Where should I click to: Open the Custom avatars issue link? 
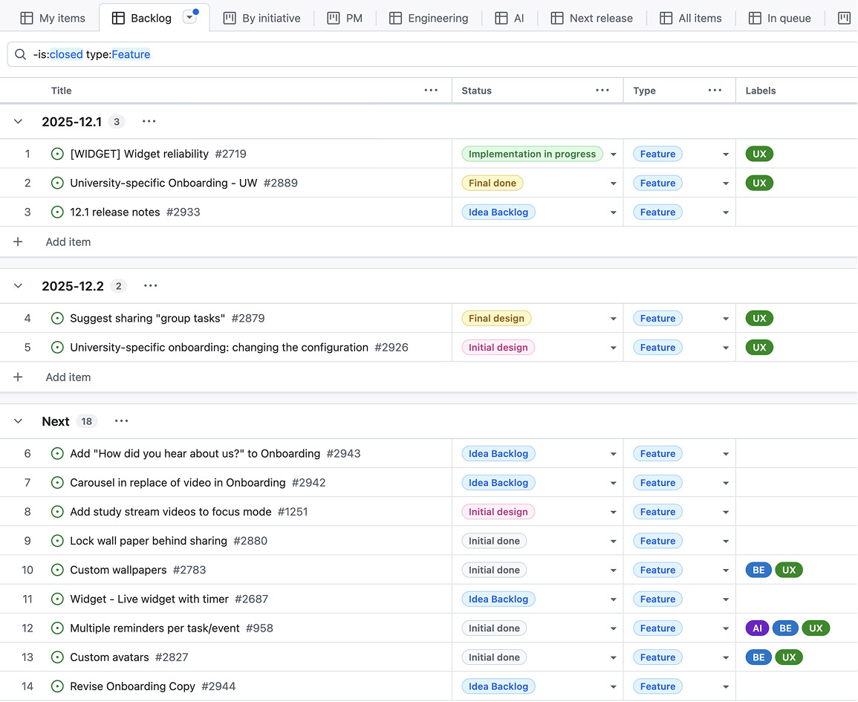tap(109, 657)
